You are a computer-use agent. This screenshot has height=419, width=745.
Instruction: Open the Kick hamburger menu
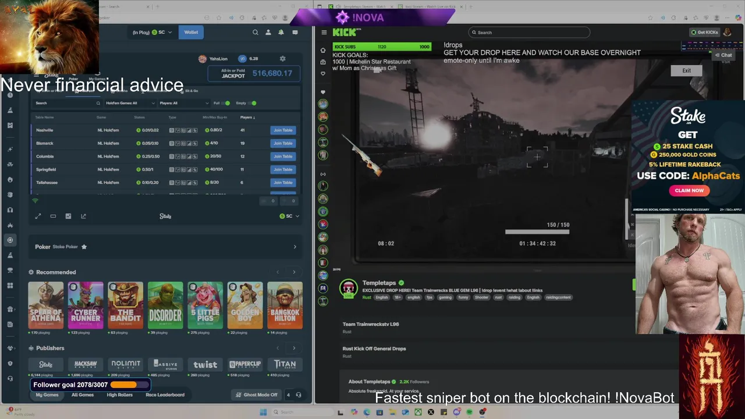pyautogui.click(x=324, y=33)
